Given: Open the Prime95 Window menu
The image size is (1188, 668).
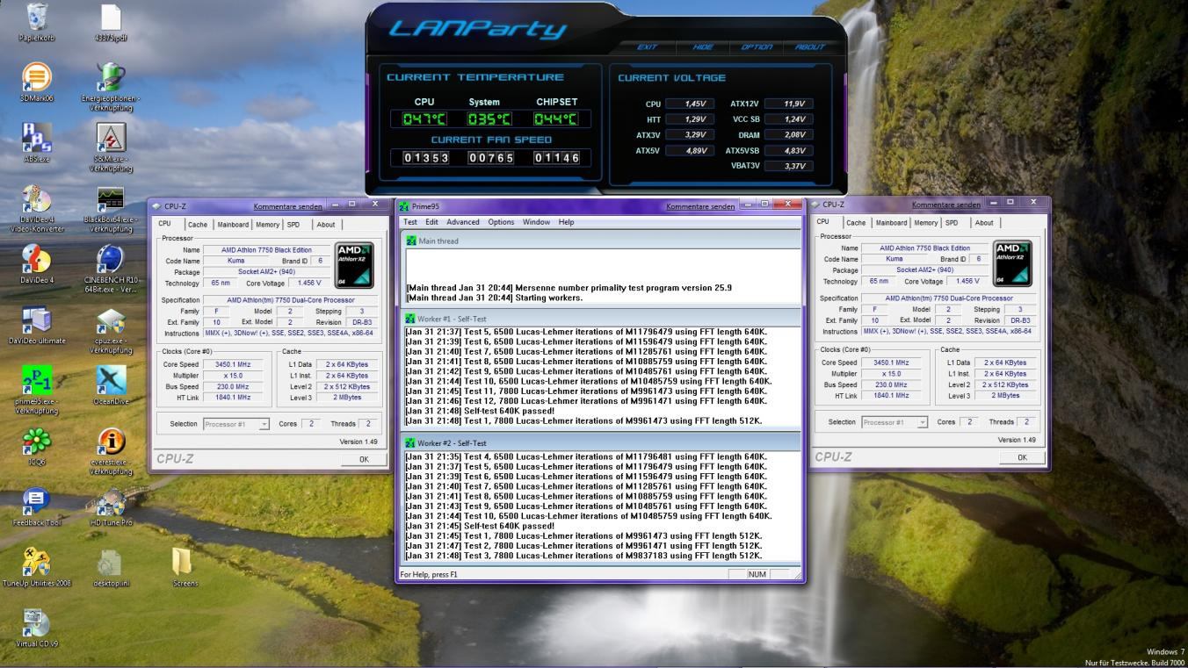Looking at the screenshot, I should 536,222.
